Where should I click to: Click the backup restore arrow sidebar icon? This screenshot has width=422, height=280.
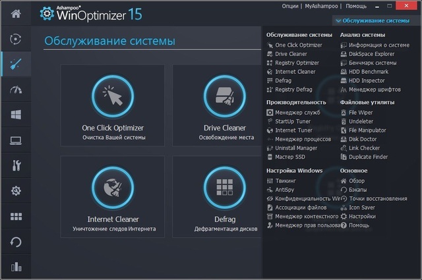pos(16,242)
